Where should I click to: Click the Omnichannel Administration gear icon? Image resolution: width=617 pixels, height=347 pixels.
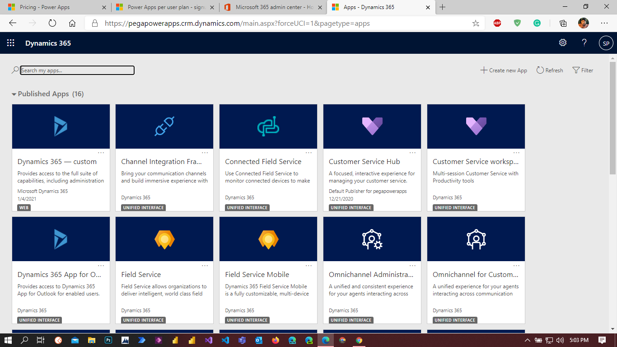pos(372,239)
